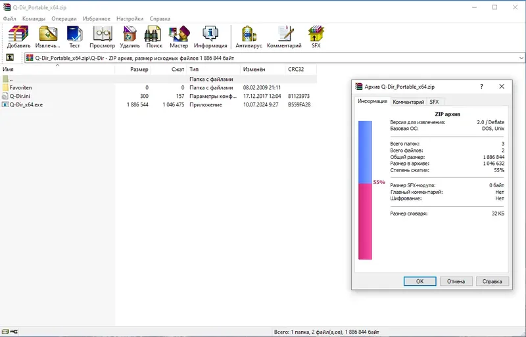Click the disk icon in status bar
Image resolution: width=526 pixels, height=337 pixels.
tap(5, 332)
